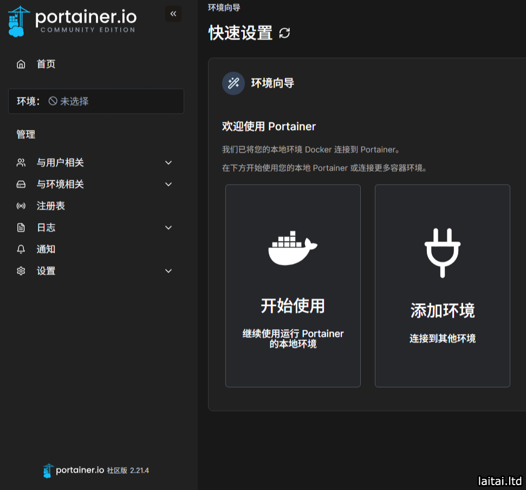Expand the 日志 section chevron
The image size is (526, 490).
pyautogui.click(x=168, y=228)
